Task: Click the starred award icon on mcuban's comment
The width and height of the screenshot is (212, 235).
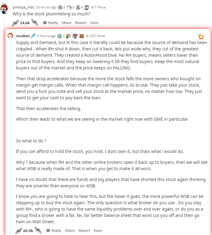Action: (201, 36)
